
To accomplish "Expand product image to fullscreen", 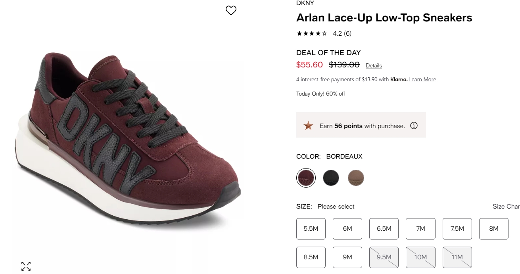I will pyautogui.click(x=26, y=266).
